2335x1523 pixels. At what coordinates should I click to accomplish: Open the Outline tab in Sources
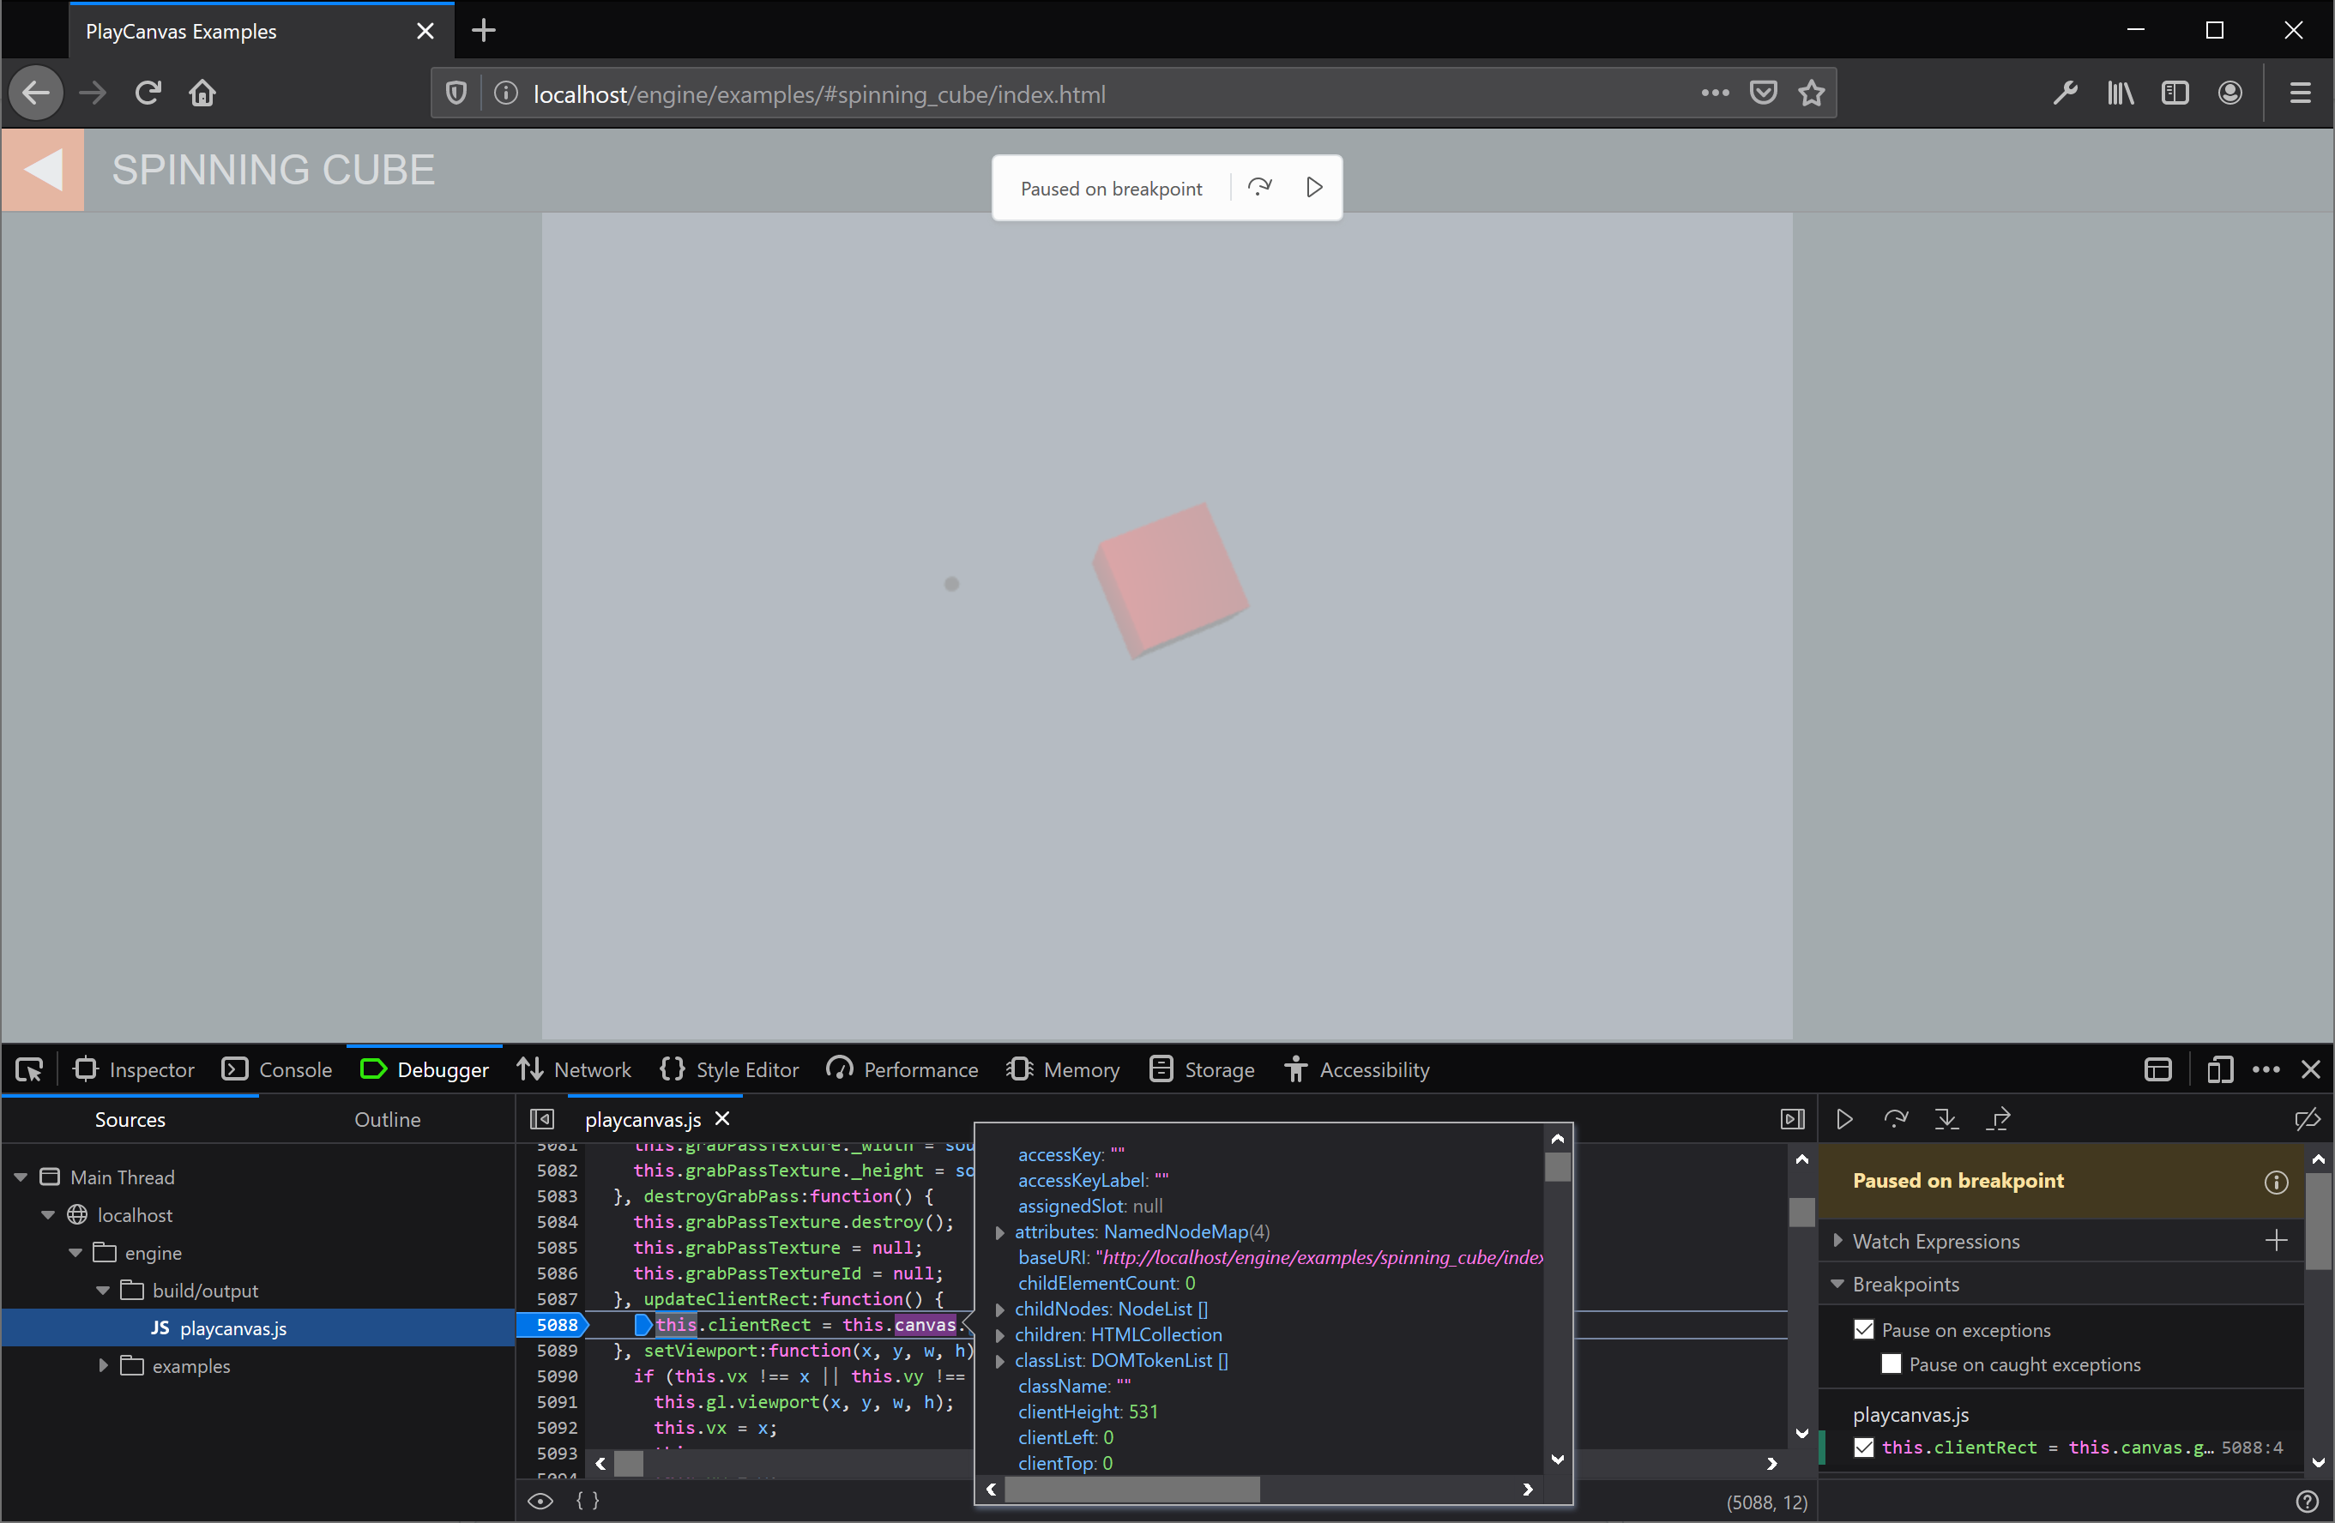point(388,1119)
